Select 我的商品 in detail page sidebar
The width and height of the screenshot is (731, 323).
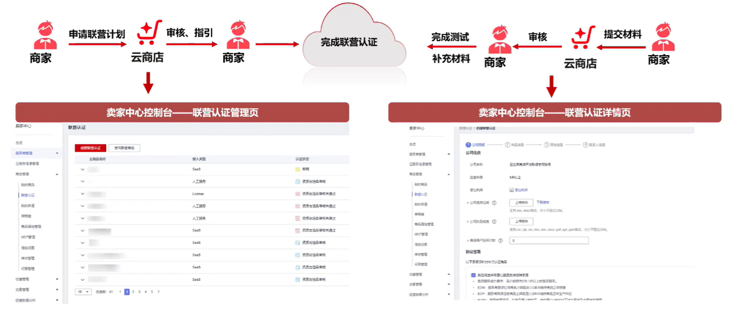click(421, 184)
